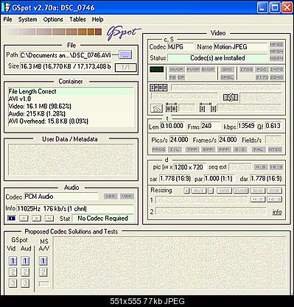Image resolution: width=294 pixels, height=307 pixels.
Task: Select audio stream 2 icon
Action: pos(24,218)
